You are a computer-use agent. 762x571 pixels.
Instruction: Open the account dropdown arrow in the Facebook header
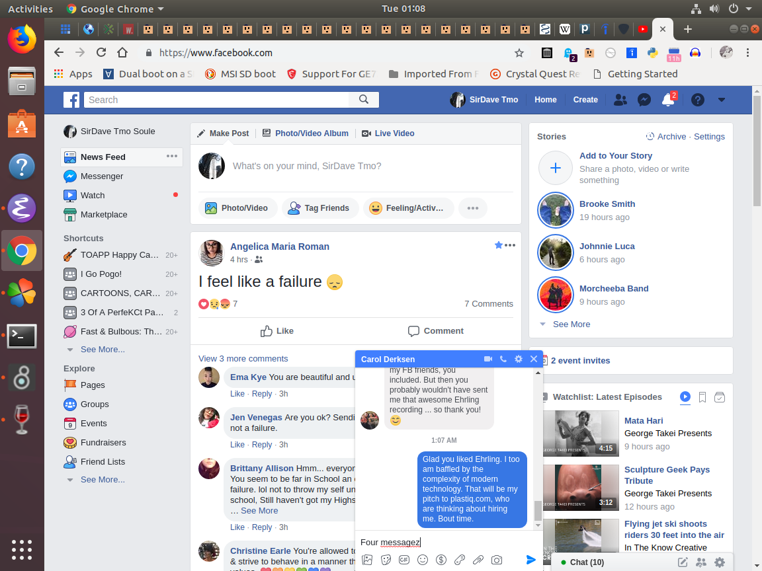point(722,100)
